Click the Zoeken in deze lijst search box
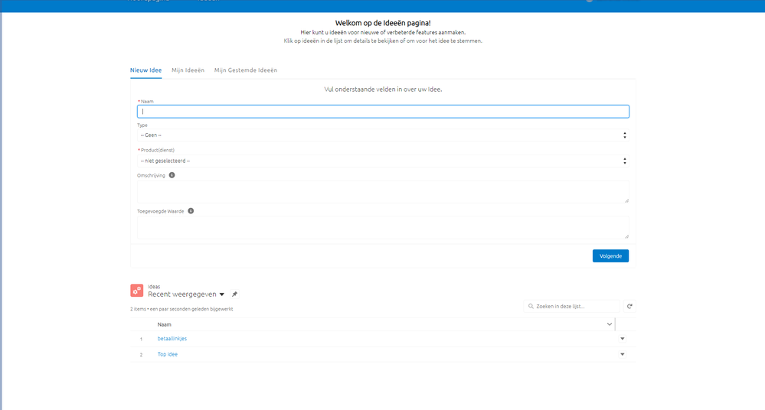765x410 pixels. (572, 306)
